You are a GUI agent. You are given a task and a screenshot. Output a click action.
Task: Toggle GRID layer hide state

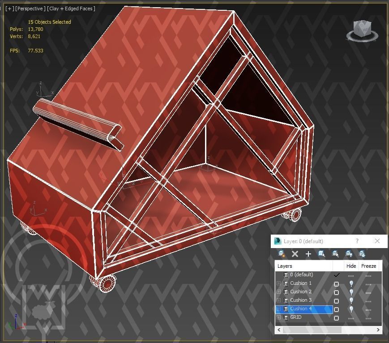click(351, 318)
